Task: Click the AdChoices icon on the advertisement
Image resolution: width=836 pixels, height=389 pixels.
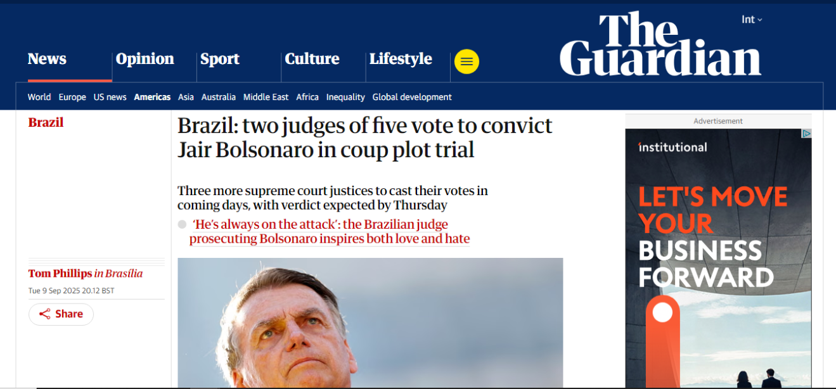Action: (x=806, y=134)
